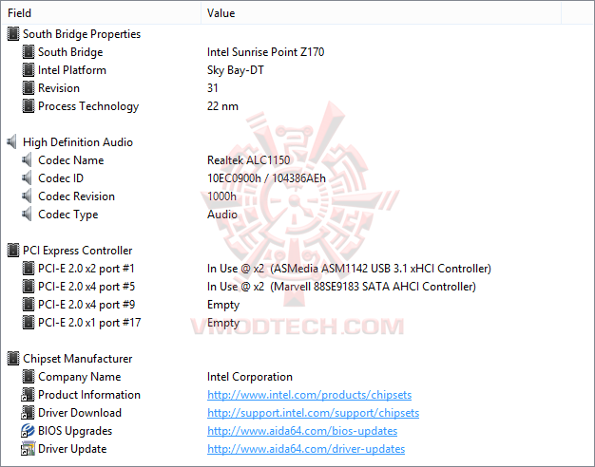Image resolution: width=595 pixels, height=467 pixels.
Task: Select the Revision field label
Action: pos(59,88)
